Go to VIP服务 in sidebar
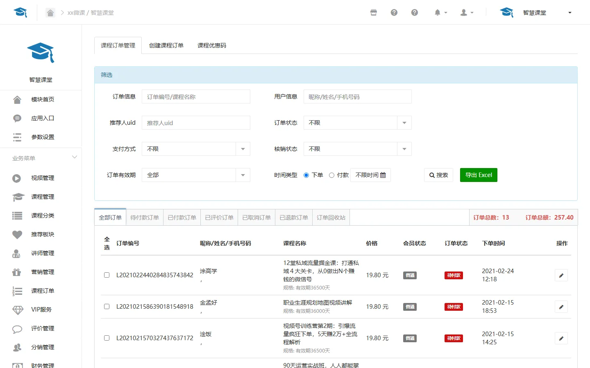590x368 pixels. coord(41,310)
